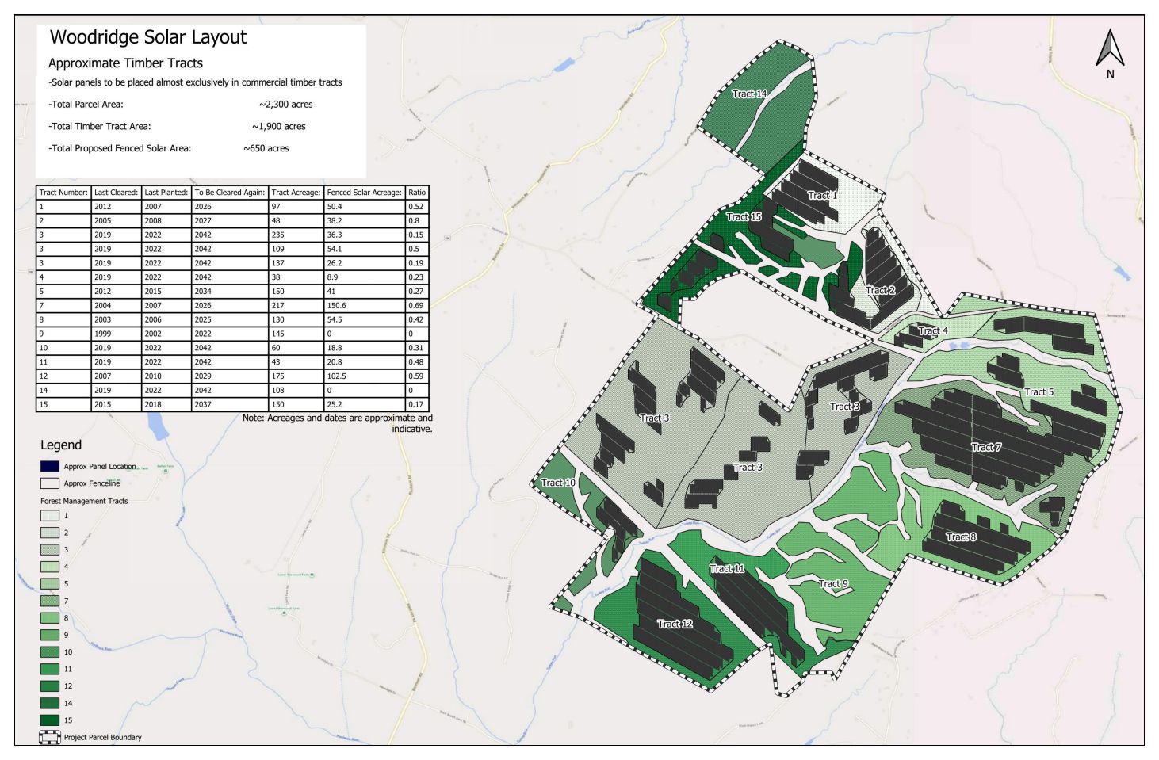Select the "Fenced Solar Acreage:" column header
1159x760 pixels.
coord(364,193)
